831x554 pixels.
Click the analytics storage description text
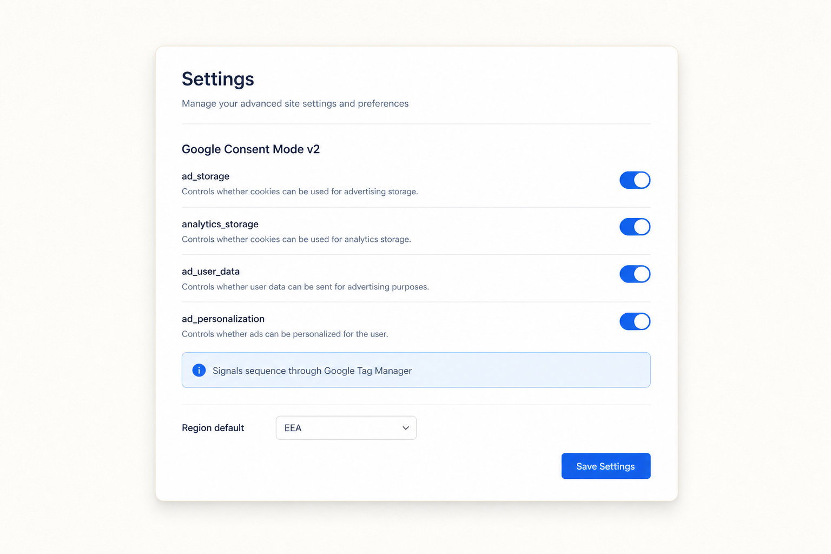(296, 239)
